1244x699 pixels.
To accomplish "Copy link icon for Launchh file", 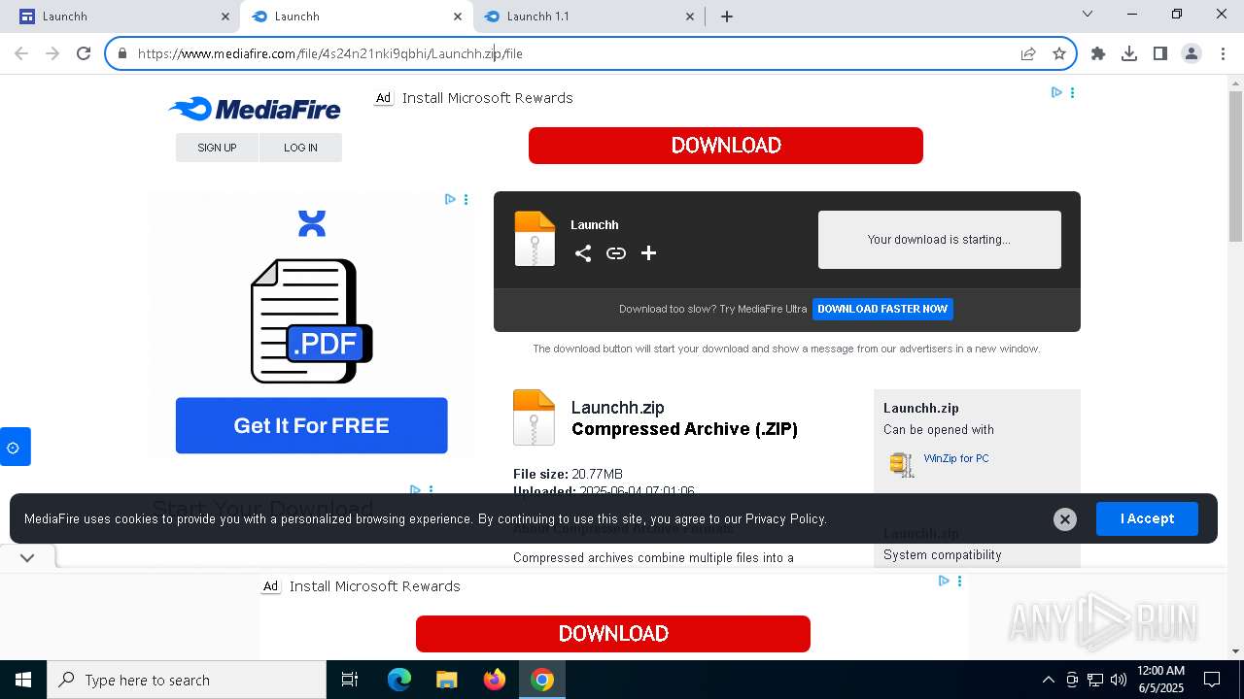I will pos(616,253).
